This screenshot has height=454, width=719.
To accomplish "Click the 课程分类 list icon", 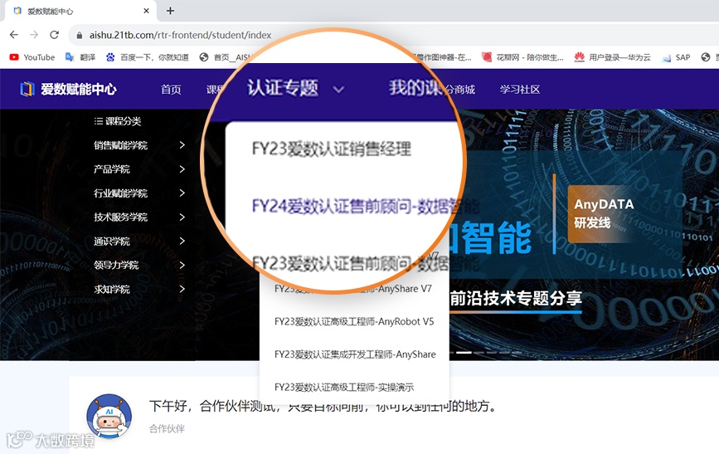I will 98,121.
